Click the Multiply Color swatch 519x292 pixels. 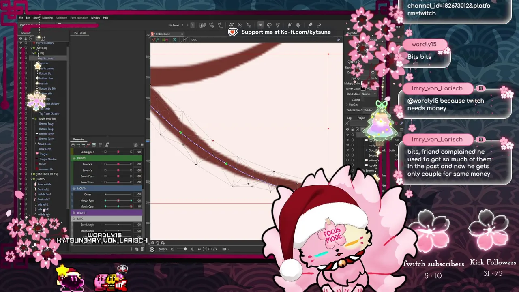tap(363, 83)
